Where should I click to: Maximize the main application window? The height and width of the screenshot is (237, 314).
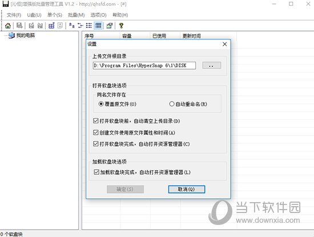(x=291, y=4)
